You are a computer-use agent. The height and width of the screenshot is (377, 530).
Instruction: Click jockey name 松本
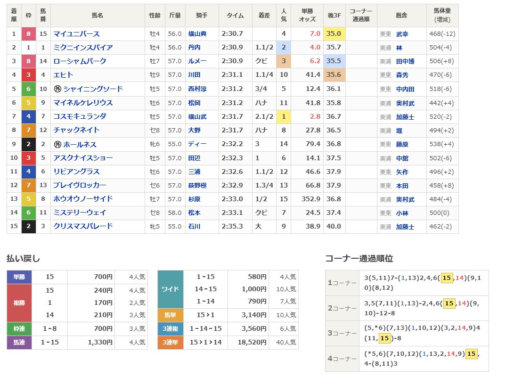click(195, 213)
